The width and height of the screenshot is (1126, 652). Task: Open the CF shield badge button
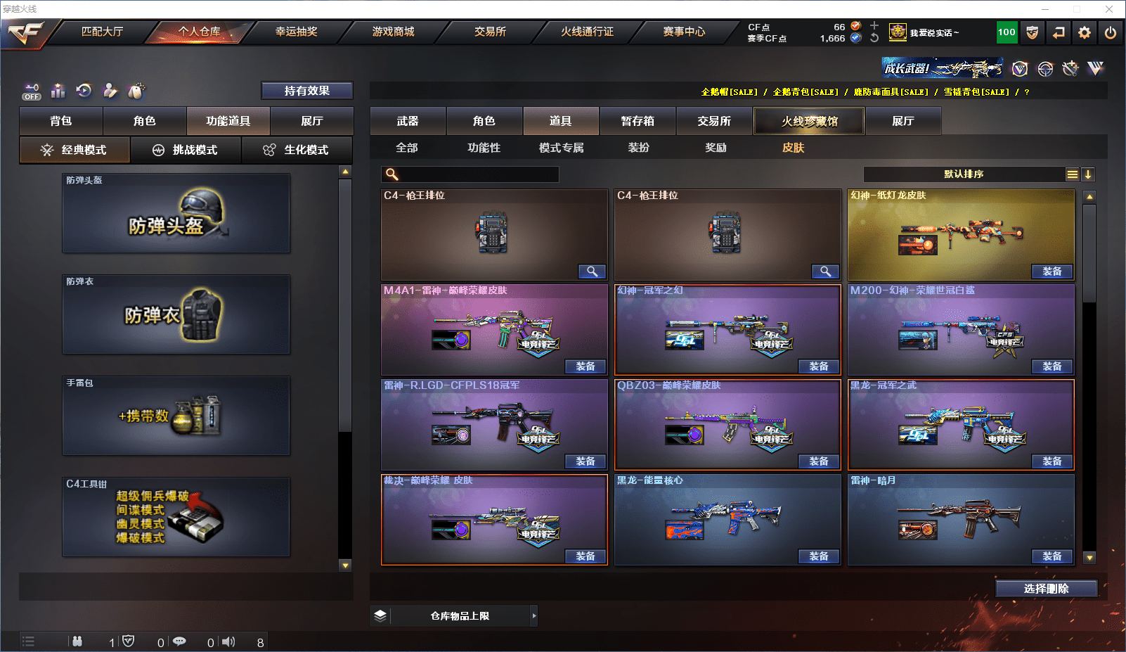pyautogui.click(x=1032, y=32)
